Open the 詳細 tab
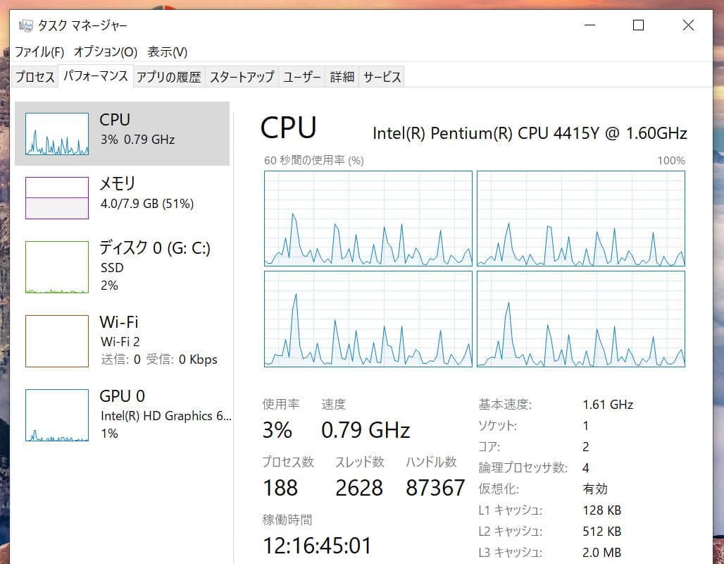The height and width of the screenshot is (564, 724). tap(342, 76)
